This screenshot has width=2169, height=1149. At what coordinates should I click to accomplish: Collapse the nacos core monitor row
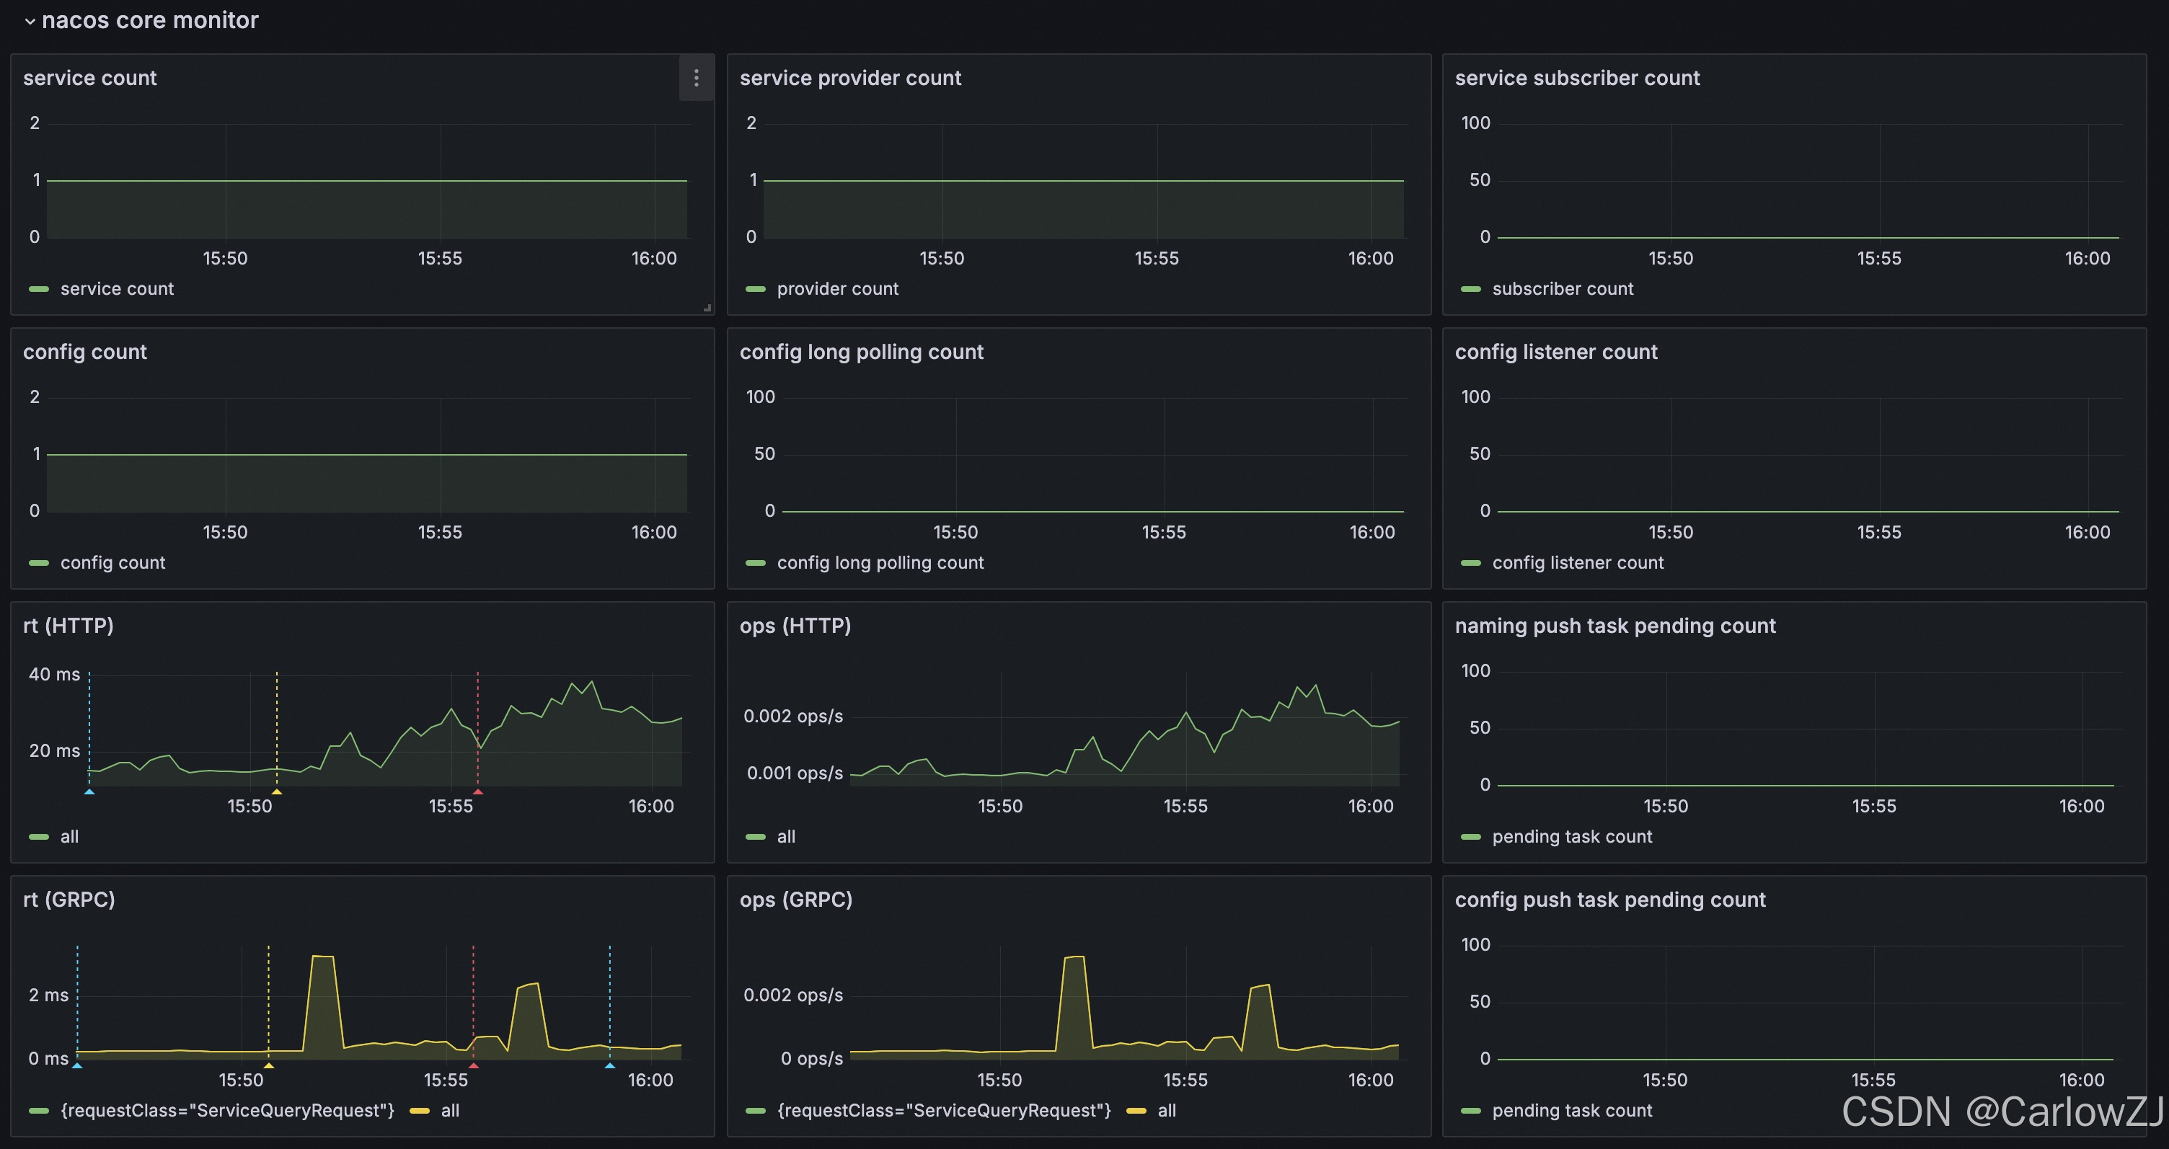30,21
